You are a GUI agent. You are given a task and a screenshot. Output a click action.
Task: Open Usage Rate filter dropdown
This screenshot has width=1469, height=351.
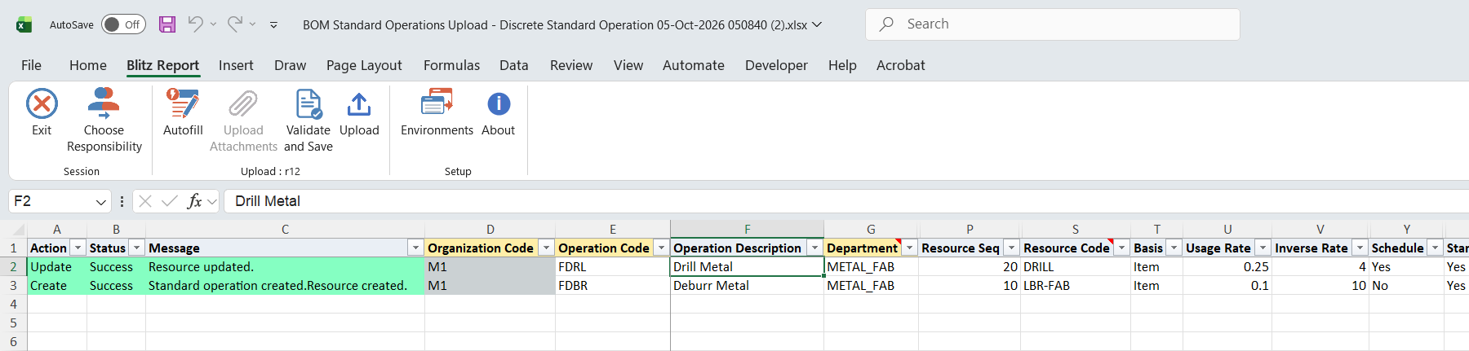pyautogui.click(x=1263, y=248)
